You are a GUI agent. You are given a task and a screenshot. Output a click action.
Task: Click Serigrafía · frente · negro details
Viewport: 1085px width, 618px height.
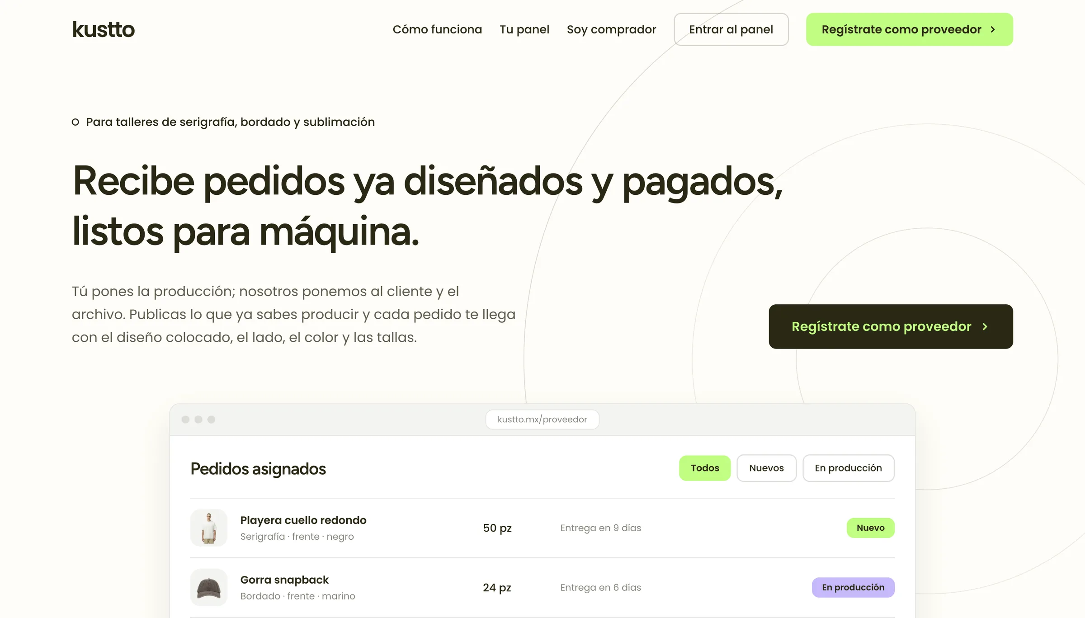[297, 537]
